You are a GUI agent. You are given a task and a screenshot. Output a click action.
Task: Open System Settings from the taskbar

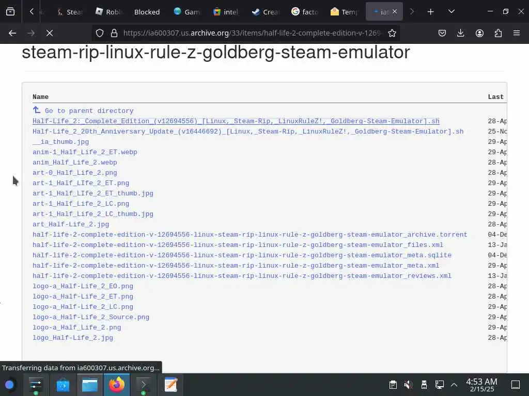coord(36,385)
